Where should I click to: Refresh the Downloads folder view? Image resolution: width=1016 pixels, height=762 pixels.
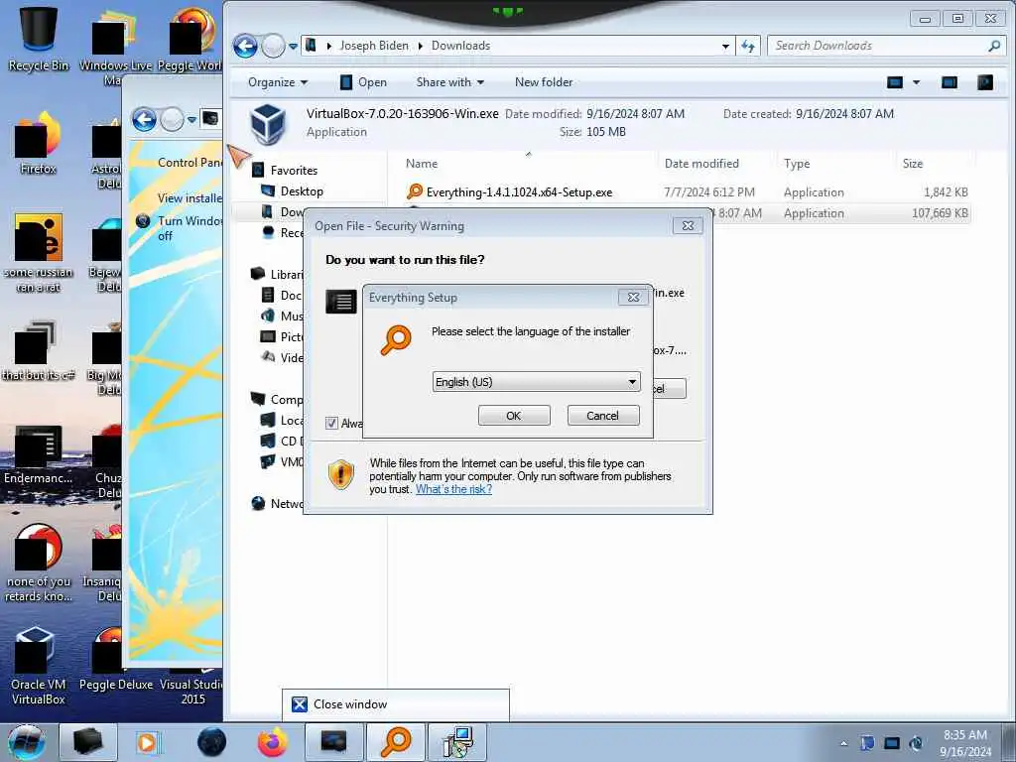[x=748, y=46]
